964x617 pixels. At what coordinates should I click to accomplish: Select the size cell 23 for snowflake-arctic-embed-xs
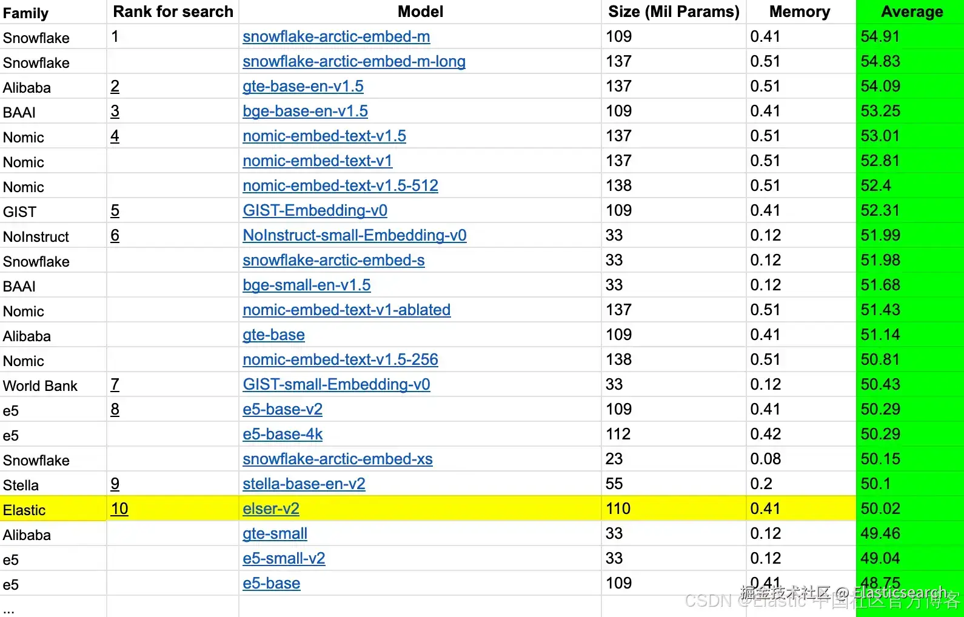pos(674,459)
